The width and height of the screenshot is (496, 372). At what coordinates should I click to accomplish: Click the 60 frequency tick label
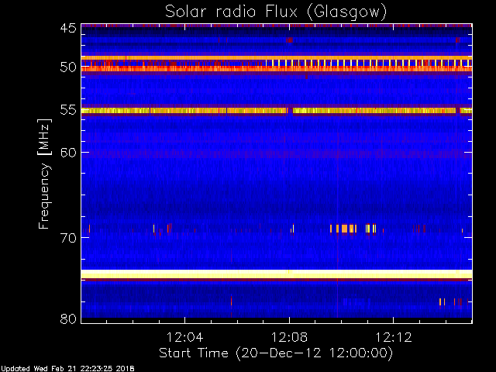click(x=68, y=152)
